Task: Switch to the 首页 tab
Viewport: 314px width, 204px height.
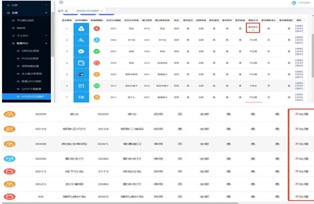Action: pos(62,11)
